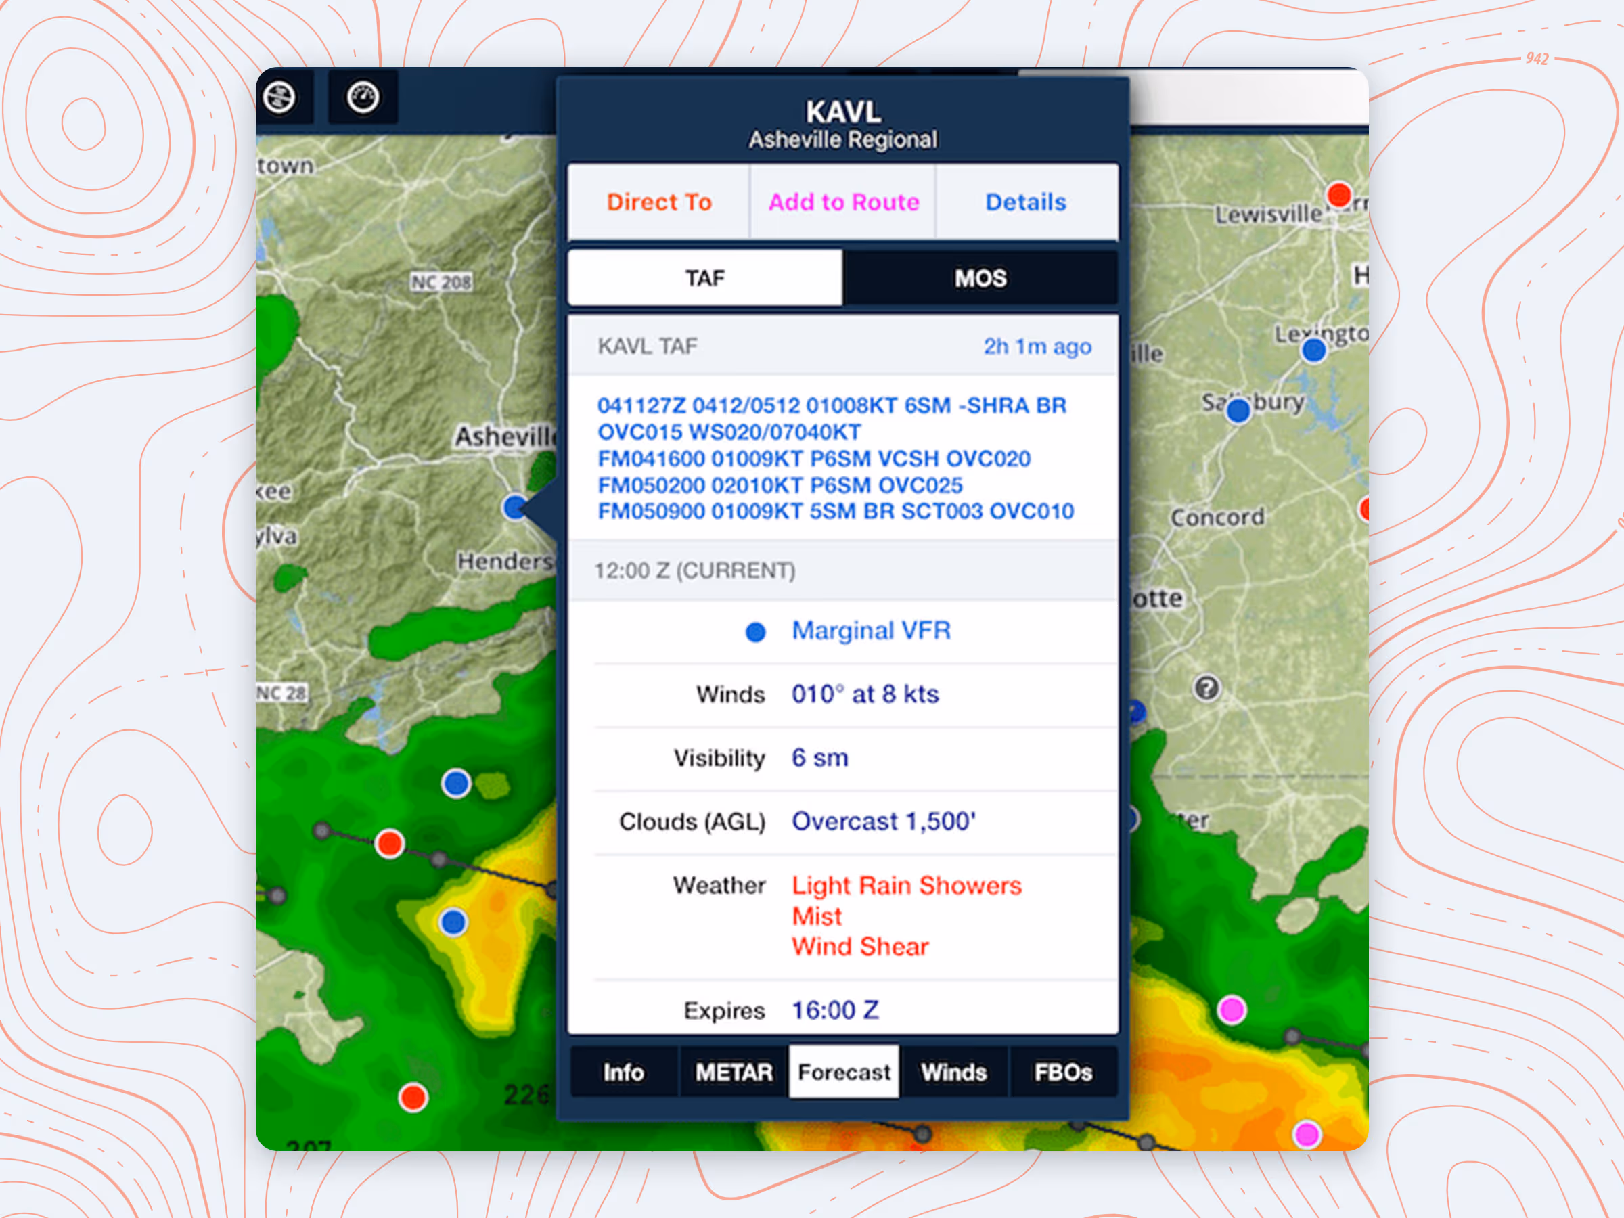The image size is (1624, 1218).
Task: Click the 'NC 208' road label
Action: click(x=441, y=282)
